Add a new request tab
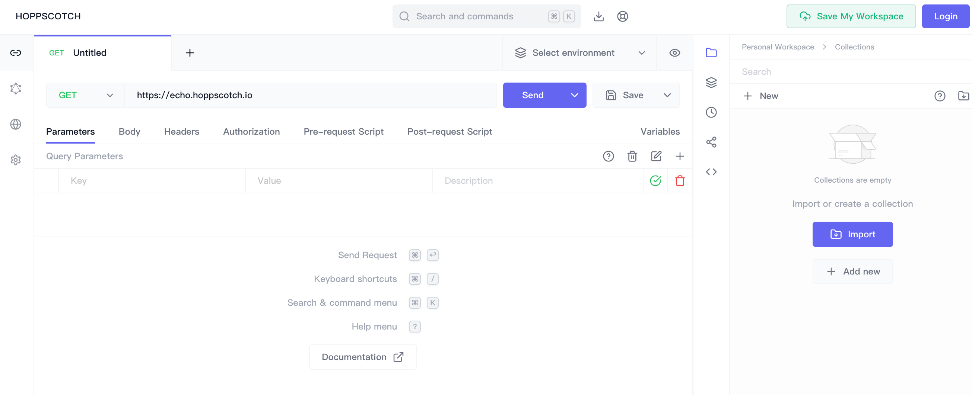The width and height of the screenshot is (972, 395). (x=190, y=53)
